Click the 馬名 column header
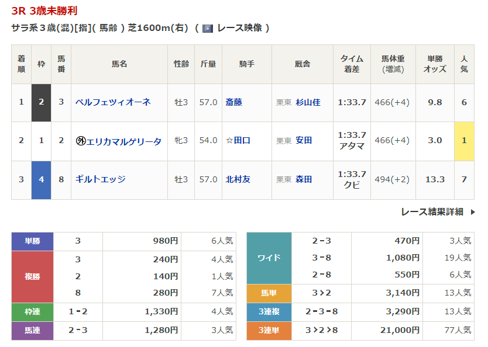Screen dimensions: 488x347 tap(119, 64)
